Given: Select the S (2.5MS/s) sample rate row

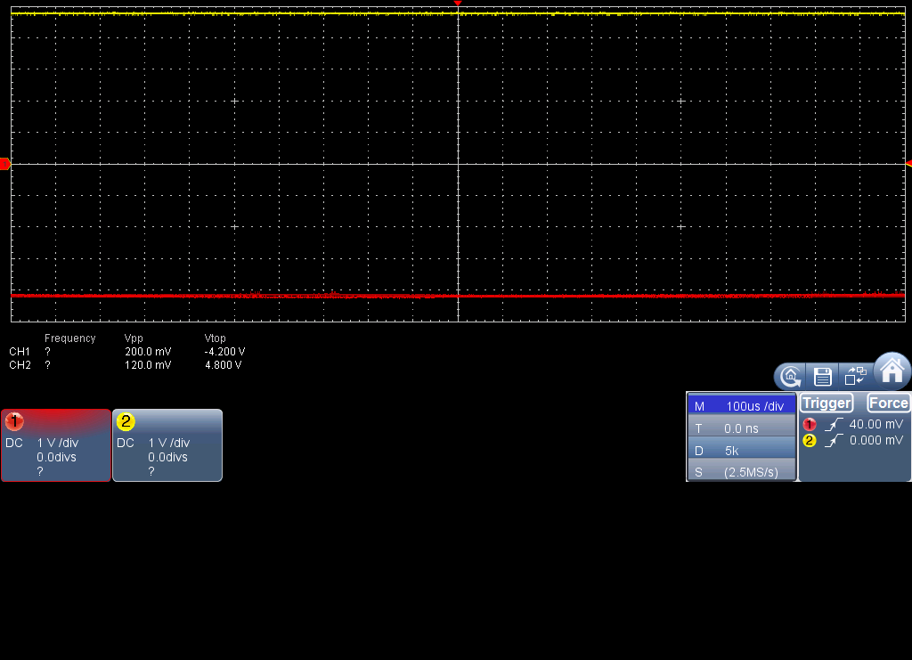Looking at the screenshot, I should (742, 471).
